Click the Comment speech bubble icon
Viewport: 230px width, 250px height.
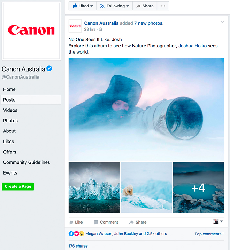pos(96,222)
